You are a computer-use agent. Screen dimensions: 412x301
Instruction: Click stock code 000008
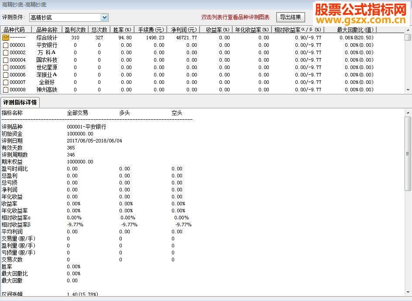pos(17,90)
